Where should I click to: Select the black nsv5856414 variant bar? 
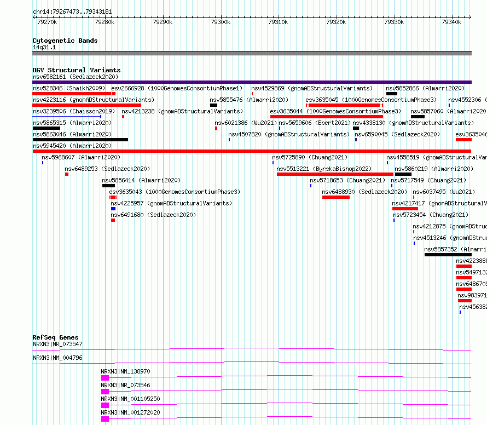pyautogui.click(x=108, y=186)
